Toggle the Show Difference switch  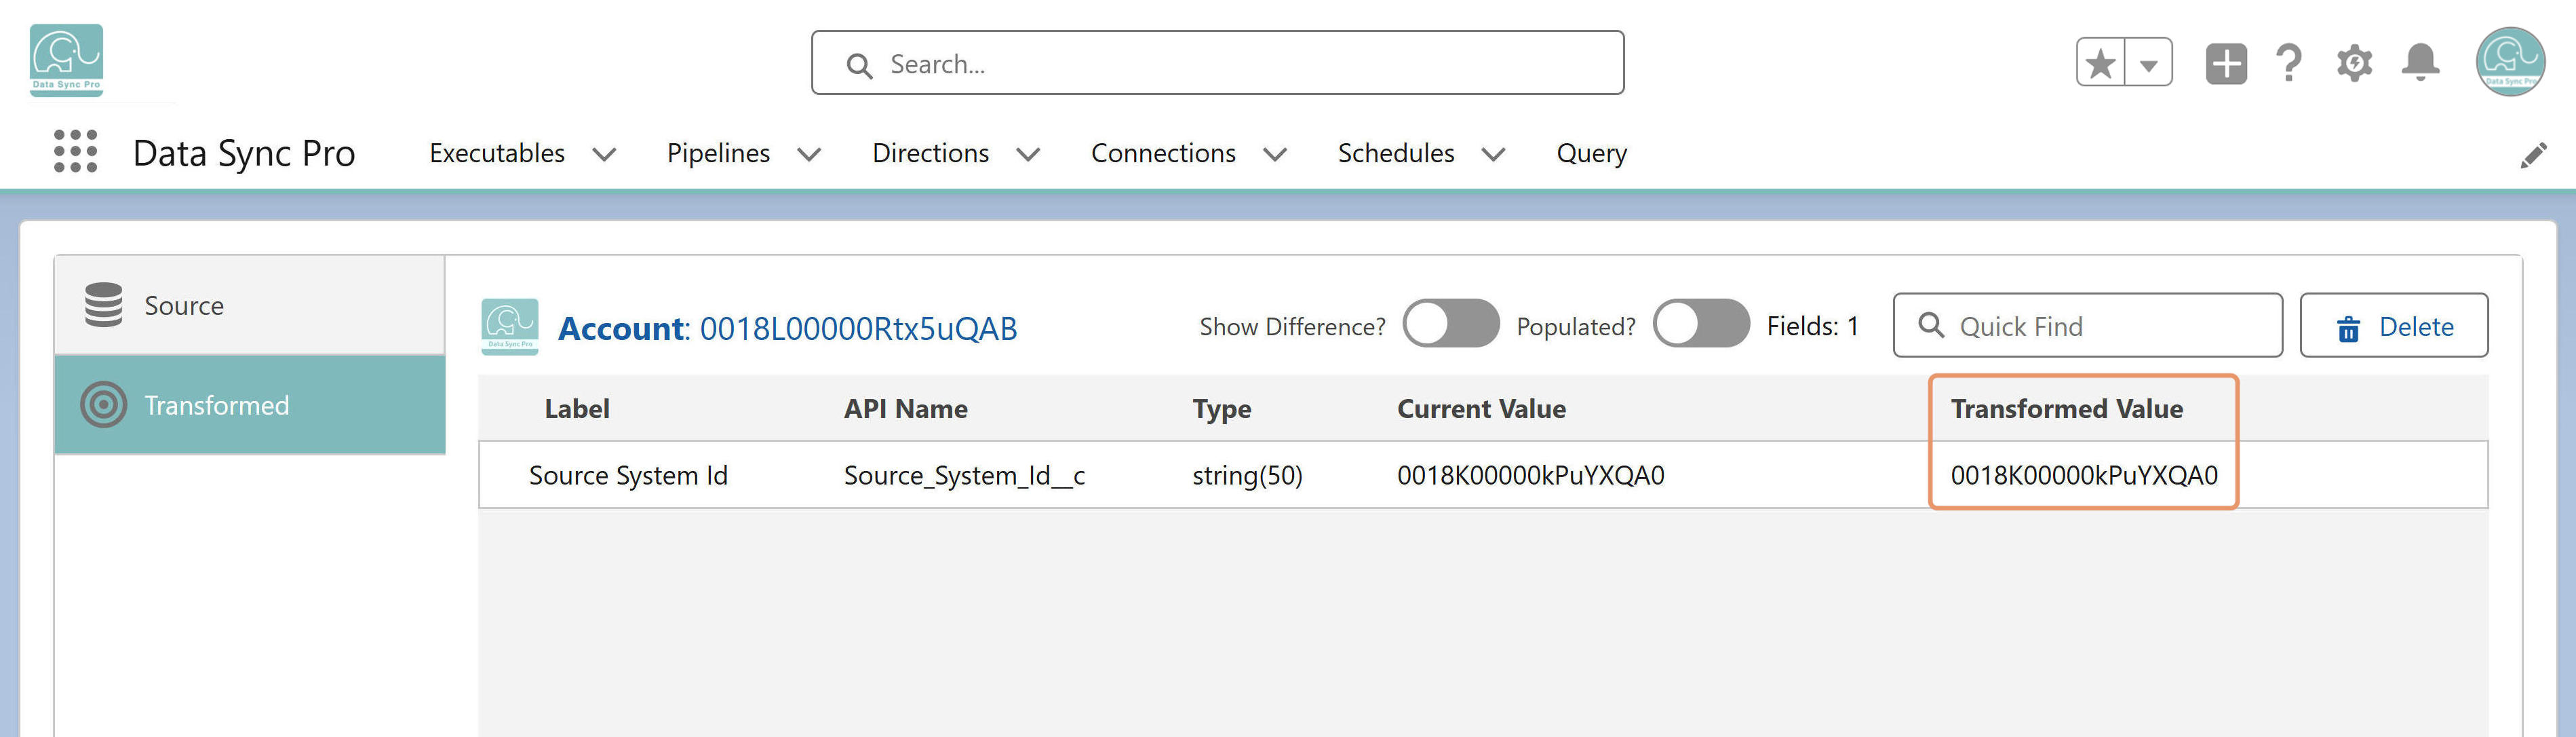(1450, 324)
